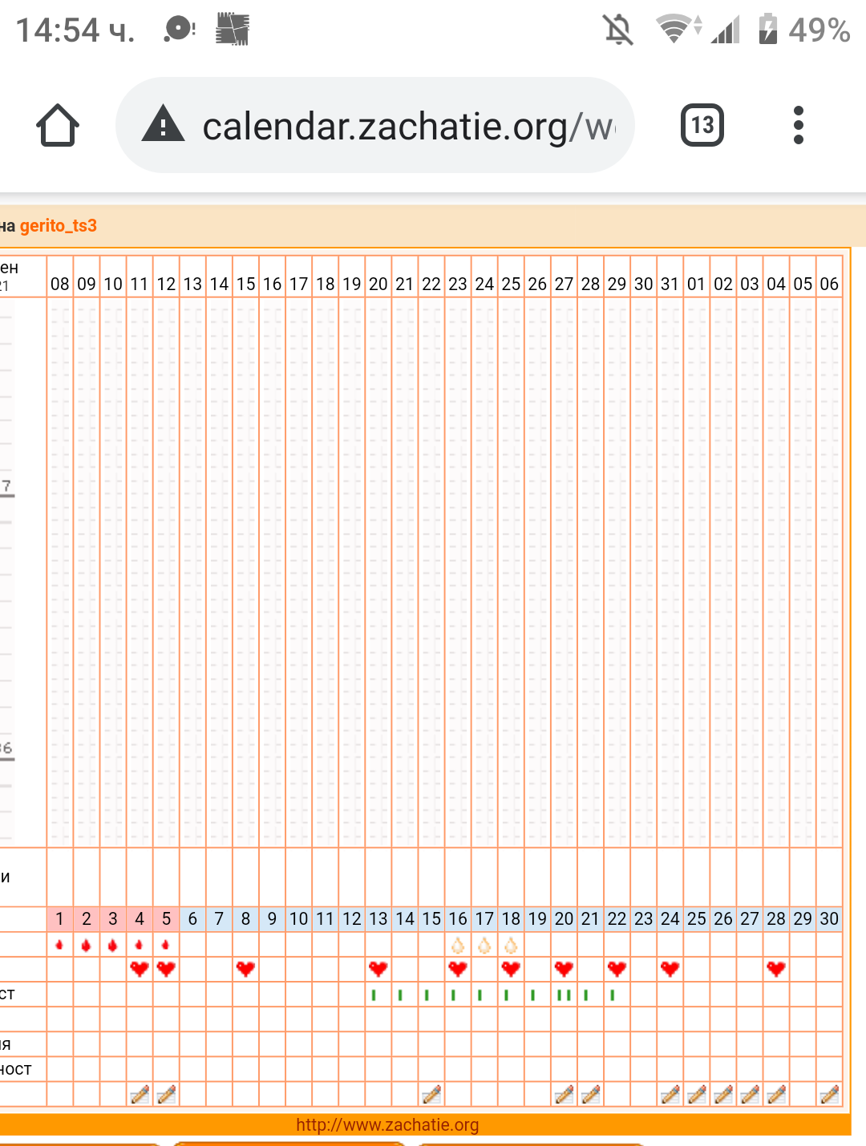Image resolution: width=866 pixels, height=1146 pixels.
Task: Tap the heart icon on cycle day 5
Action: tap(166, 969)
